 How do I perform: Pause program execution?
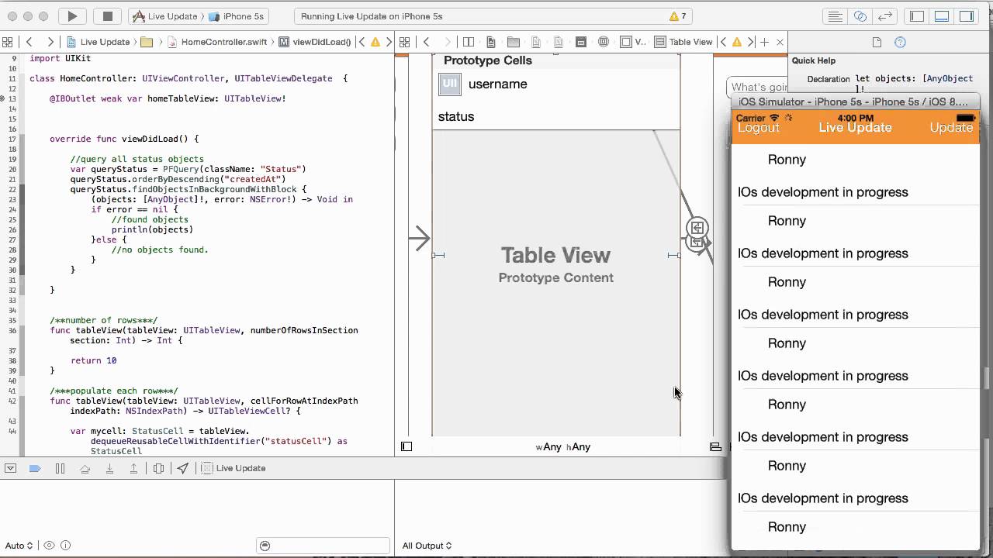[x=60, y=468]
